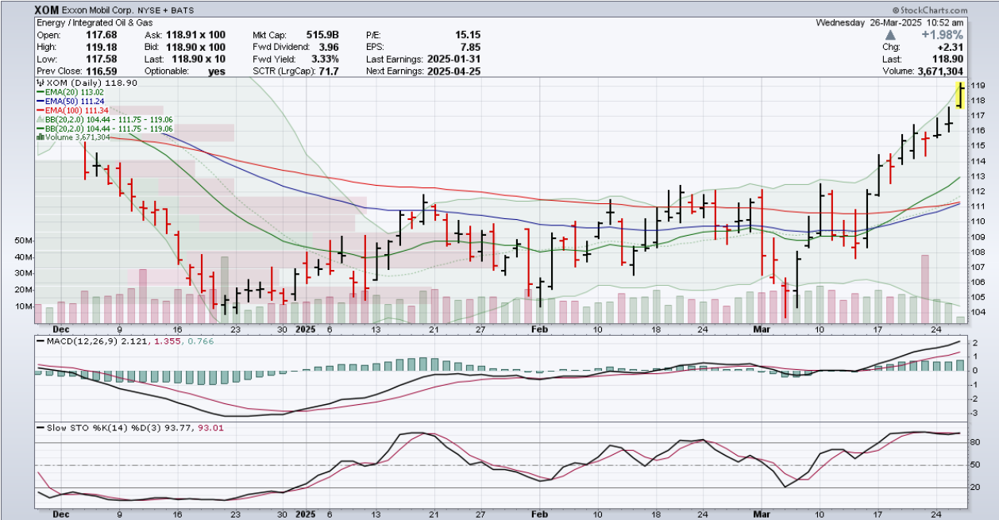Image resolution: width=999 pixels, height=520 pixels.
Task: Click the 10M volume axis label
Action: point(24,306)
